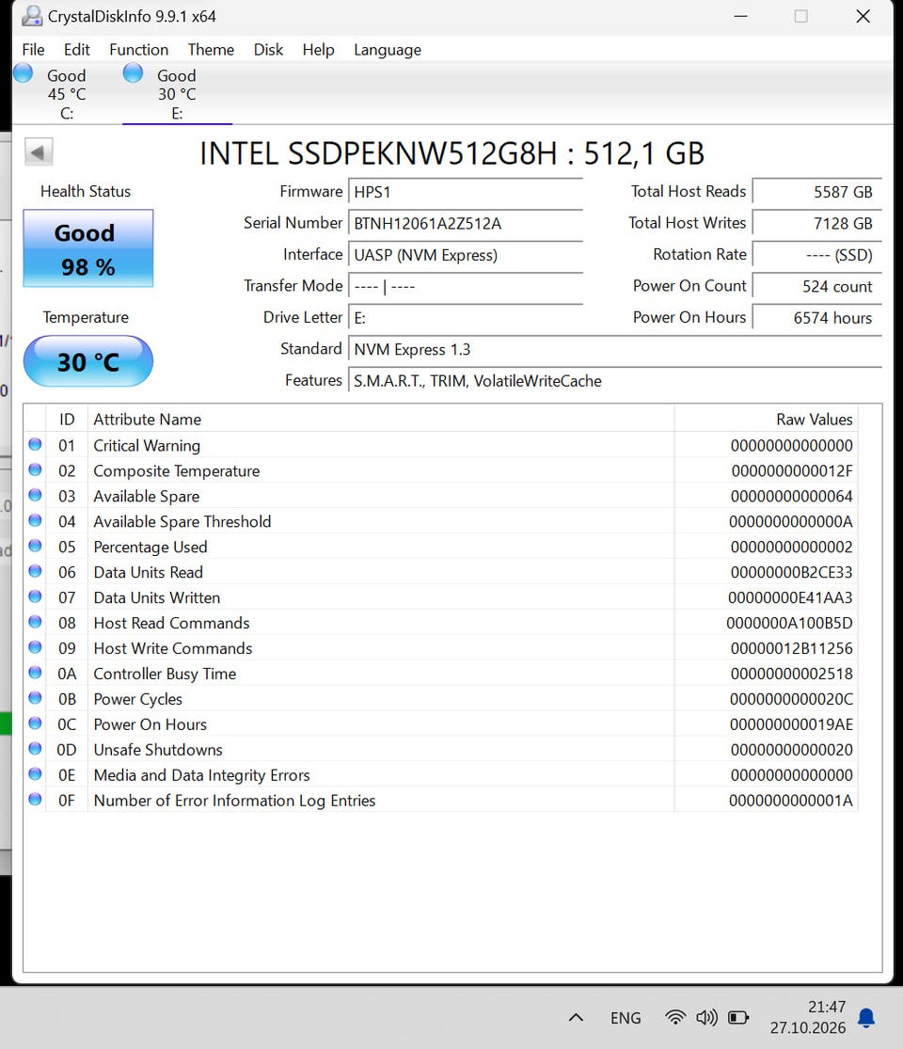Open the Help menu
This screenshot has width=903, height=1049.
[x=318, y=50]
